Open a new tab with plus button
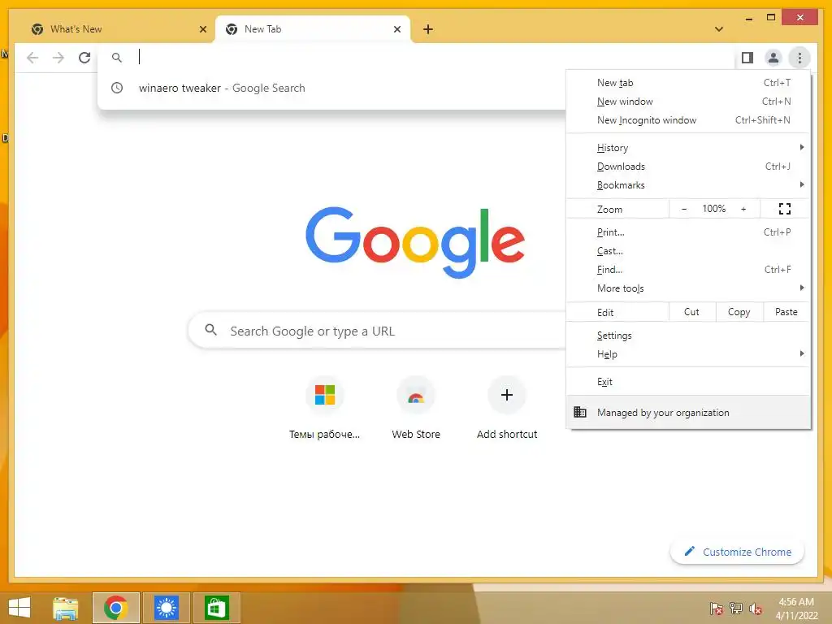This screenshot has width=832, height=624. click(x=428, y=29)
